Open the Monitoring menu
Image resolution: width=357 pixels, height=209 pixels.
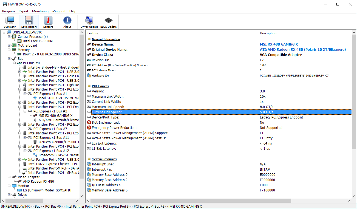(40, 11)
